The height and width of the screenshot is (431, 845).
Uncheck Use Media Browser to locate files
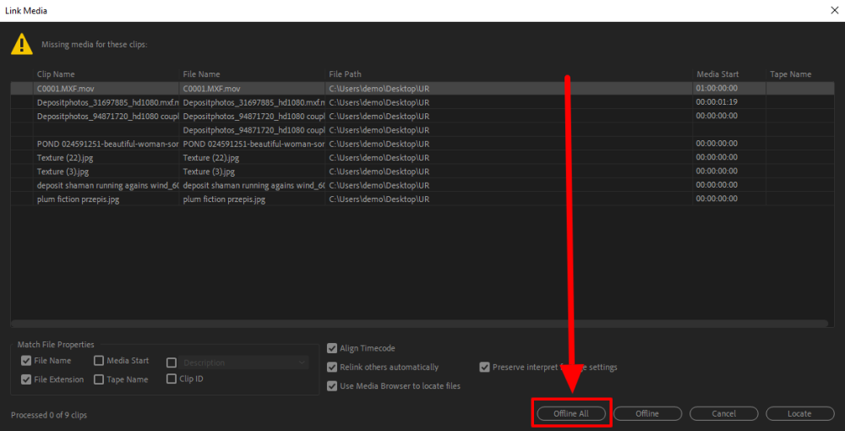tap(332, 386)
